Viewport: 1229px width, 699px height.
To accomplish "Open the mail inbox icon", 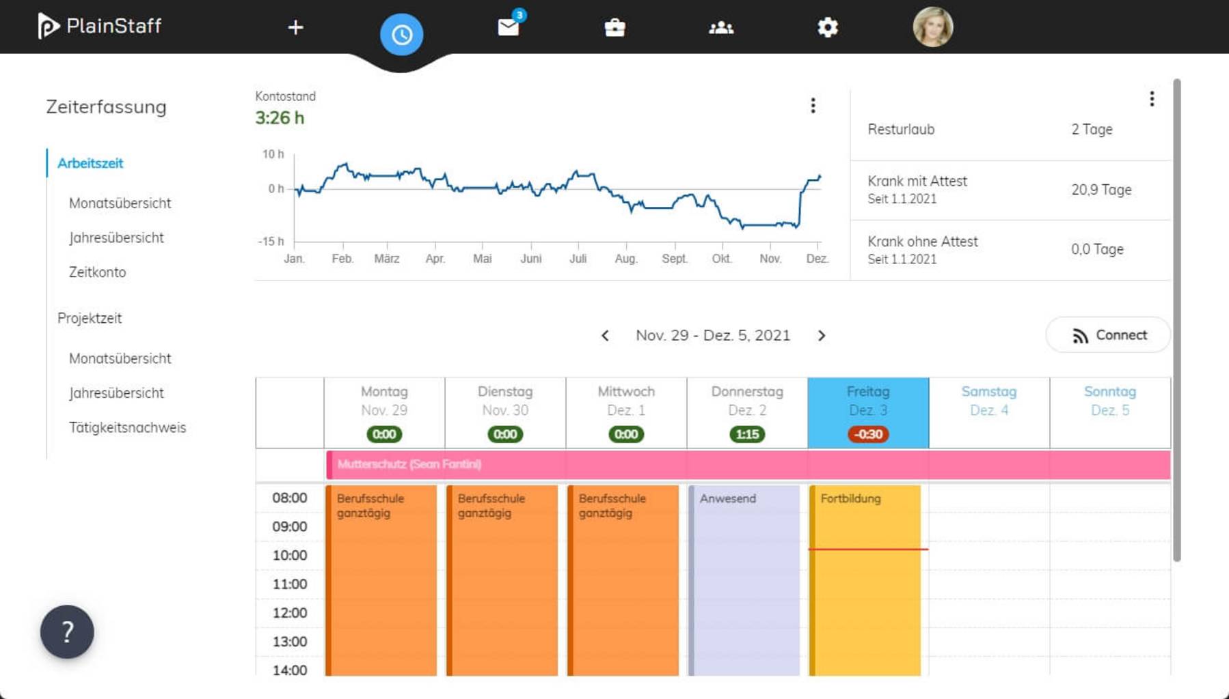I will [x=509, y=27].
